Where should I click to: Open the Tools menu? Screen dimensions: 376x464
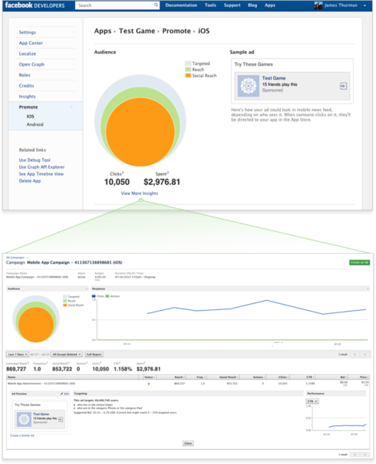point(210,5)
